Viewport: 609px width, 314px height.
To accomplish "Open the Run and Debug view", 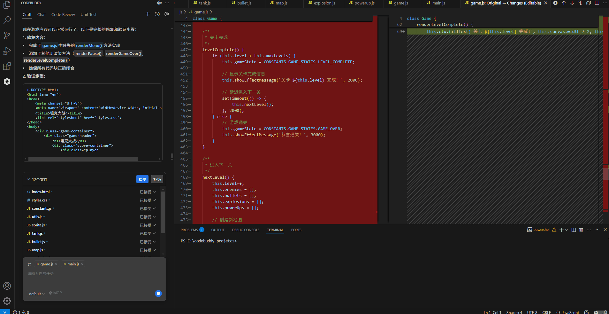I will (x=7, y=51).
